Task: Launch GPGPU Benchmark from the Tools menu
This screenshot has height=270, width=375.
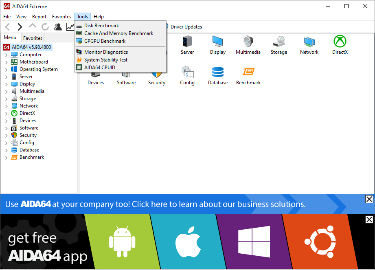Action: tap(121, 41)
